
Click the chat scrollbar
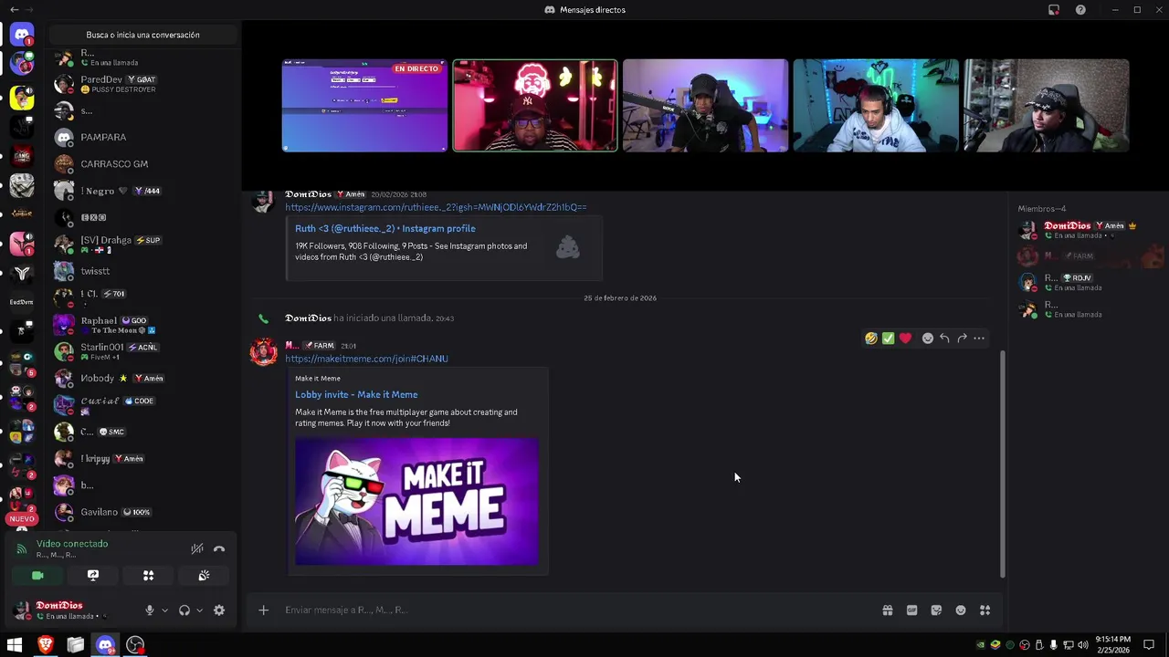[1002, 464]
